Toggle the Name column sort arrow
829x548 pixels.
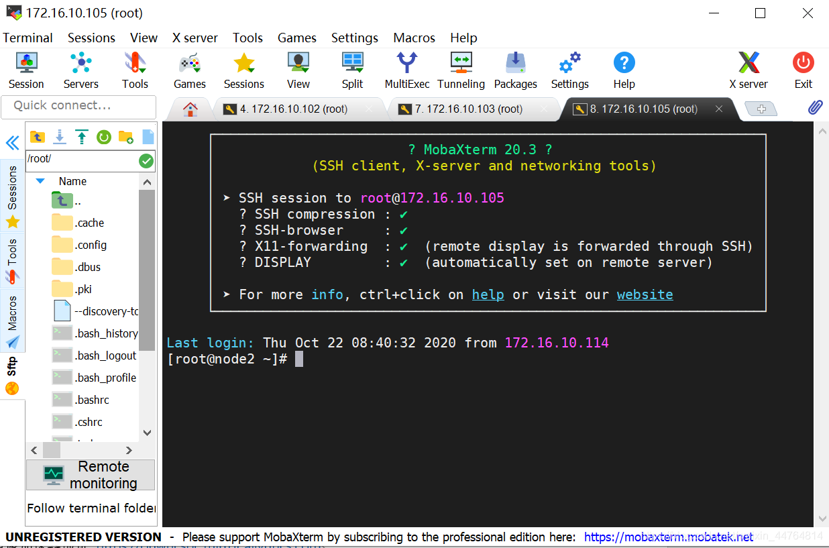coord(40,181)
